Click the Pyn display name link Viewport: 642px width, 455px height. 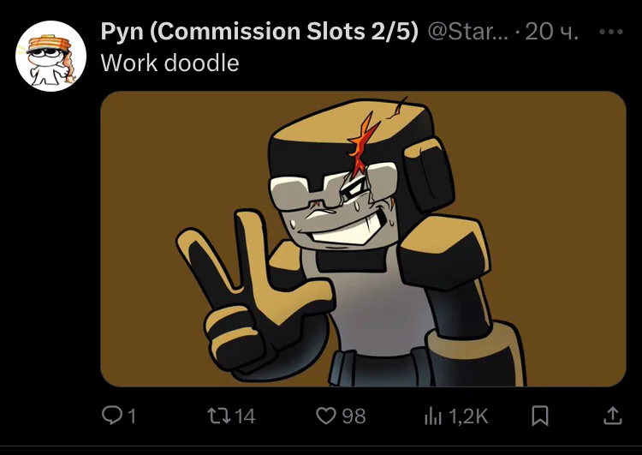coord(122,32)
